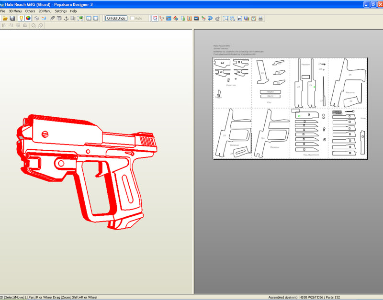Image resolution: width=383 pixels, height=300 pixels.
Task: Click the check corresponding face cube icon
Action: (203, 18)
